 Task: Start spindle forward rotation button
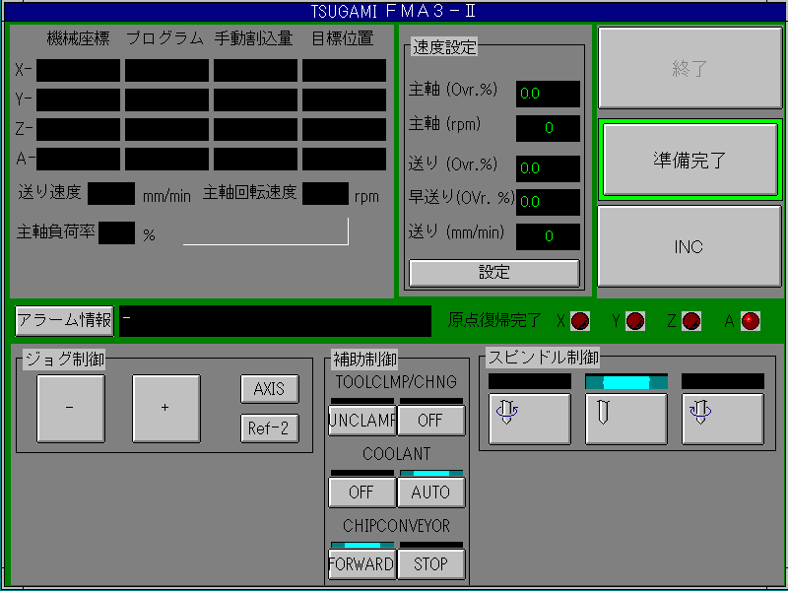(530, 419)
